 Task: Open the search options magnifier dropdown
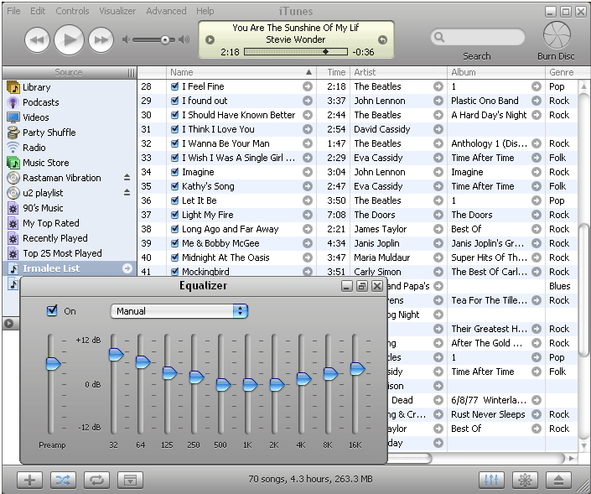pos(439,37)
